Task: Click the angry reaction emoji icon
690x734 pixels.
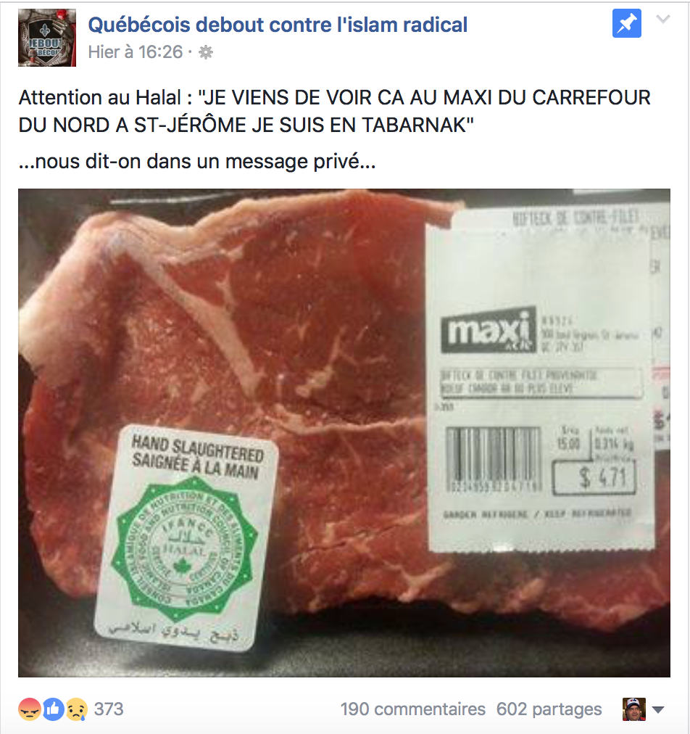Action: [x=29, y=709]
